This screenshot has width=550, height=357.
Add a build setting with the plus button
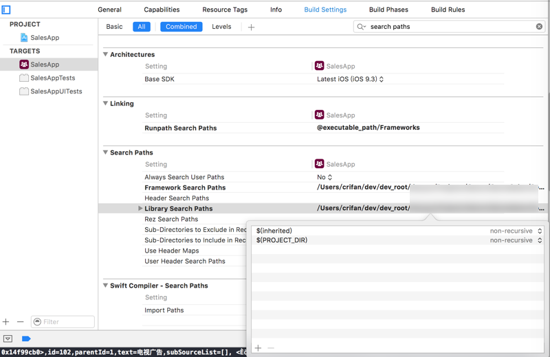click(x=251, y=27)
